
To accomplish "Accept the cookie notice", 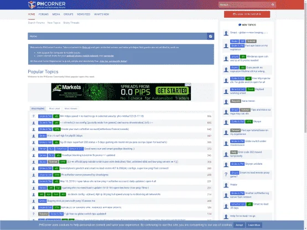I will pyautogui.click(x=239, y=225).
